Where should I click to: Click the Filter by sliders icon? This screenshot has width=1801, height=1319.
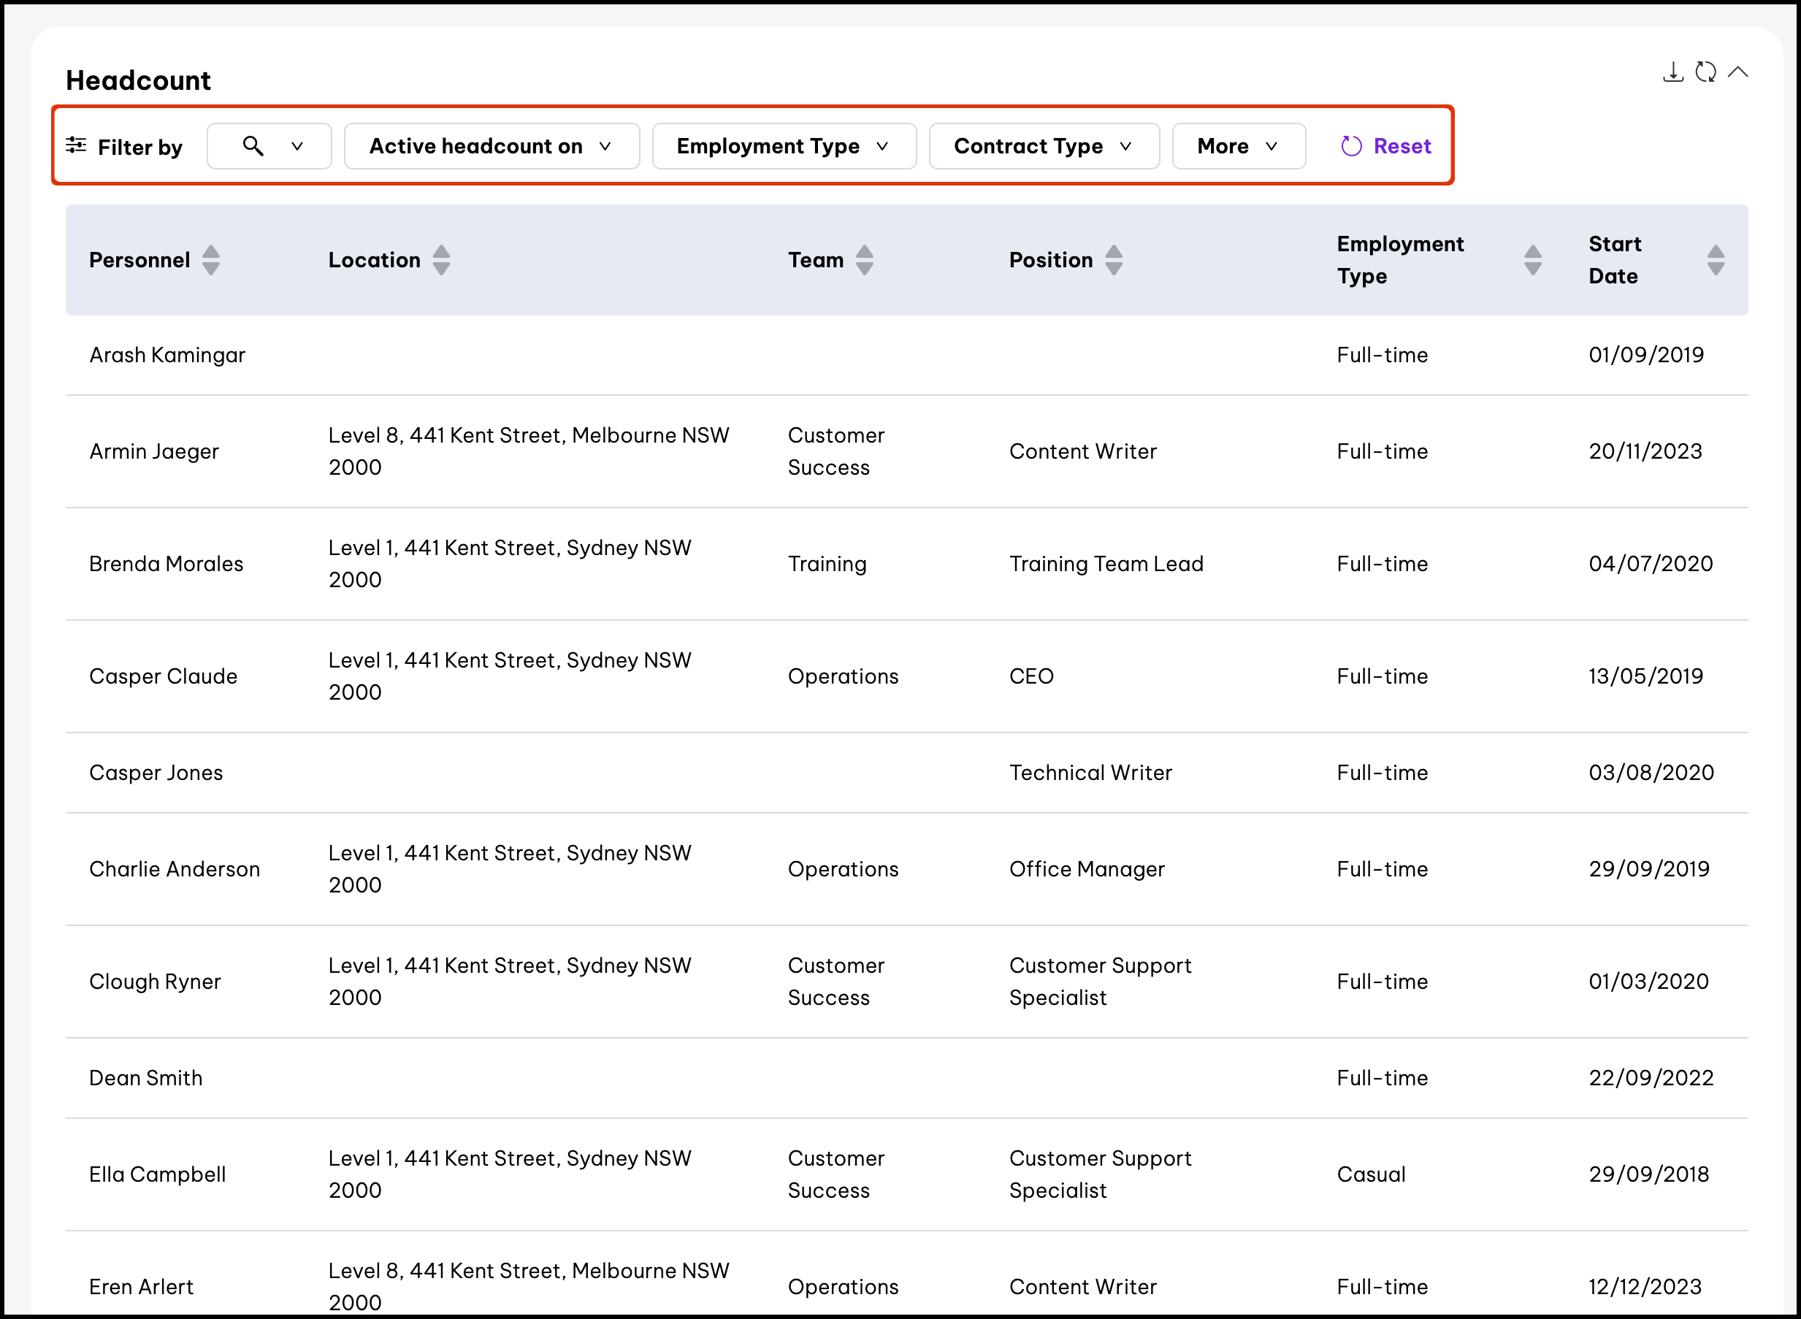[77, 145]
